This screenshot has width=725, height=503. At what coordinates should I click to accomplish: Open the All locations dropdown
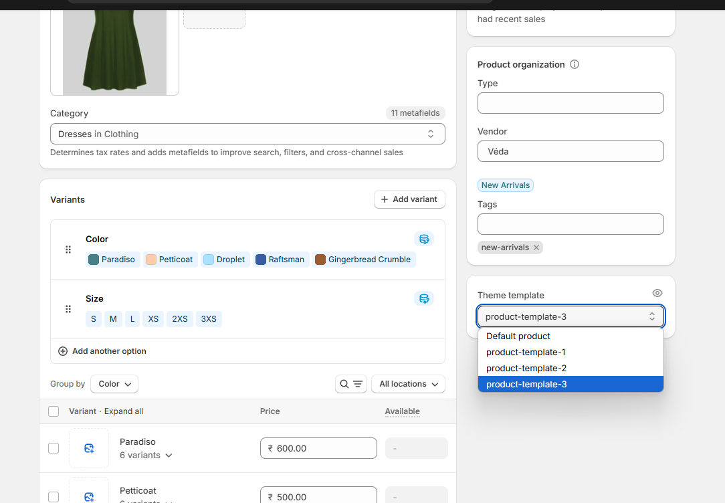(x=408, y=384)
